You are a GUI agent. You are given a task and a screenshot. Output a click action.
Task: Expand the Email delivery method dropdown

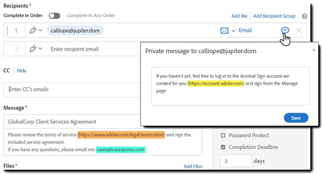click(x=234, y=31)
